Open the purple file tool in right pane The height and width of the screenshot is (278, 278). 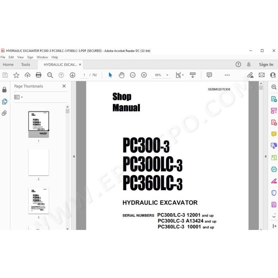274,205
